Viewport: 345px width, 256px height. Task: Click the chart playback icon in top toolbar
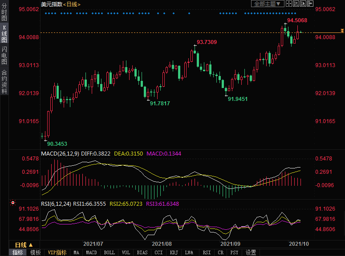click(x=303, y=4)
